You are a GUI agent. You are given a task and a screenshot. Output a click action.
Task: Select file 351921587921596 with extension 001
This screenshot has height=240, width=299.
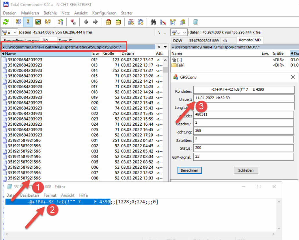tap(82, 141)
